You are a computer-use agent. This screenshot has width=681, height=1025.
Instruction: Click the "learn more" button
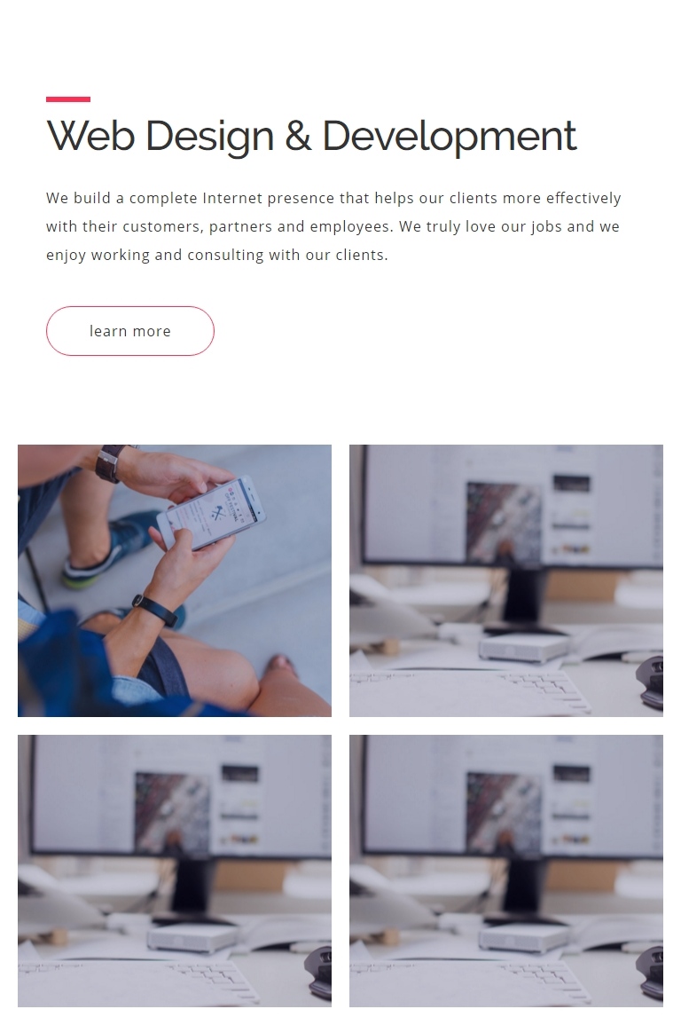(x=130, y=331)
